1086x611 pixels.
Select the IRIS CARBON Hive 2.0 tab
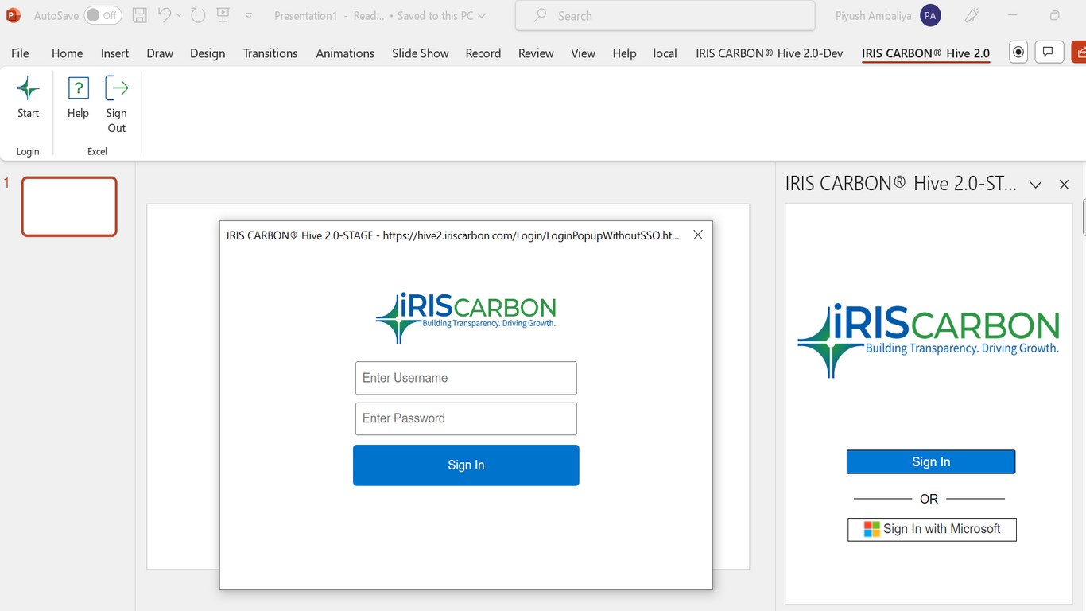point(926,53)
